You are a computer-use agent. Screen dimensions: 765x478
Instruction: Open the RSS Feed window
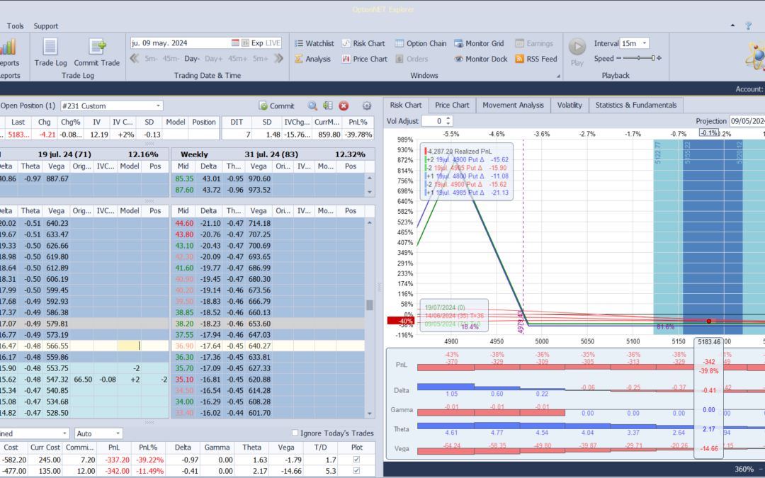click(x=536, y=59)
